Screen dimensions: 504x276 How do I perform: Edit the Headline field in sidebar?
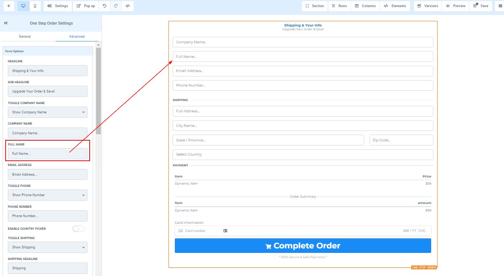click(47, 71)
